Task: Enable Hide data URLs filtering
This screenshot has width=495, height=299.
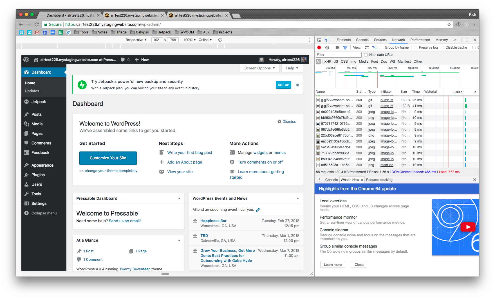Action: pyautogui.click(x=365, y=55)
